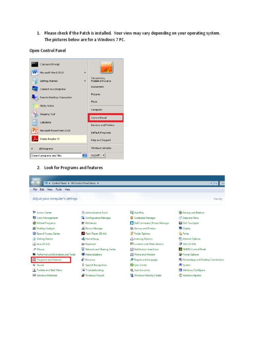Viewport: 254px width, 339px height.
Task: Launch Remote Desktop Connection icon
Action: tap(35, 97)
